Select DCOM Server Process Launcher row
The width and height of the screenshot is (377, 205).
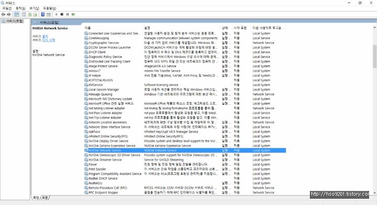point(185,47)
